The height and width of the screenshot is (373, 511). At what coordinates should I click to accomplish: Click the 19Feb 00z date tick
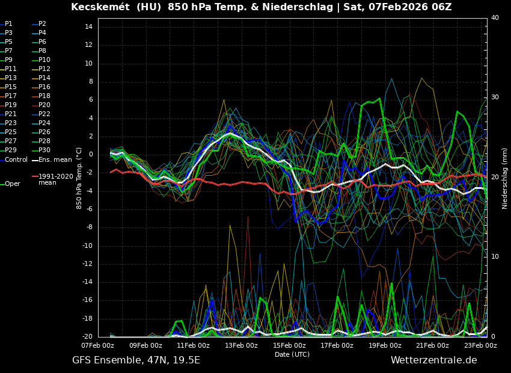[385, 345]
